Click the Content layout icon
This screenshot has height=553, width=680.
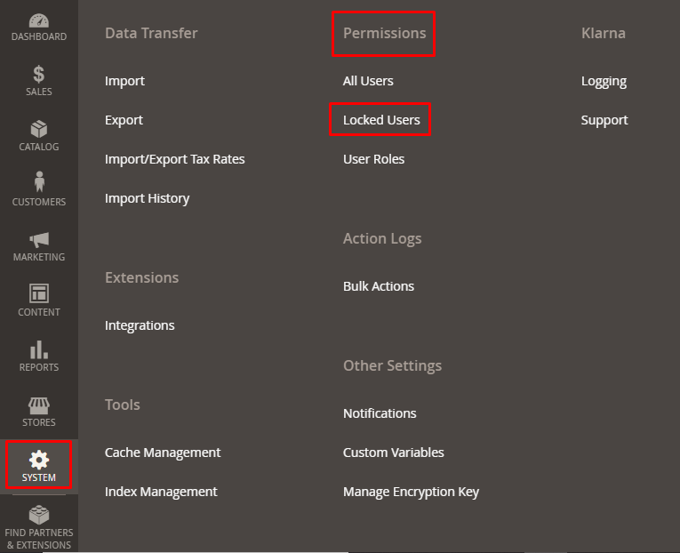tap(39, 293)
